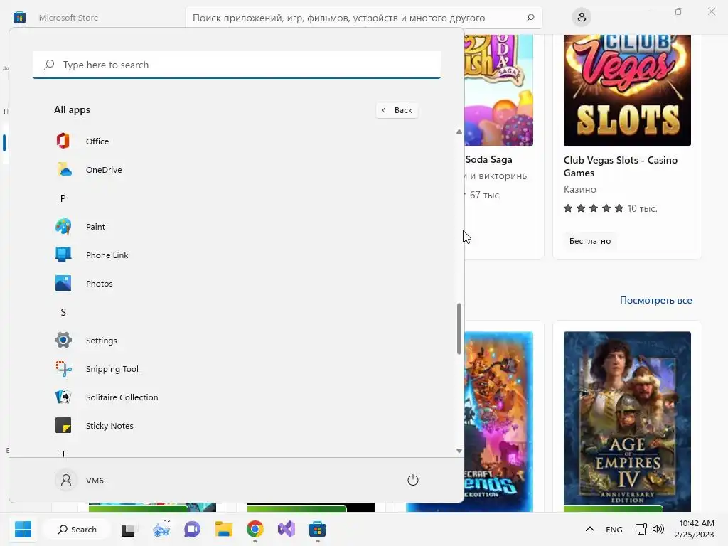The image size is (728, 546).
Task: Click the All apps scrollbar thumb
Action: click(459, 328)
